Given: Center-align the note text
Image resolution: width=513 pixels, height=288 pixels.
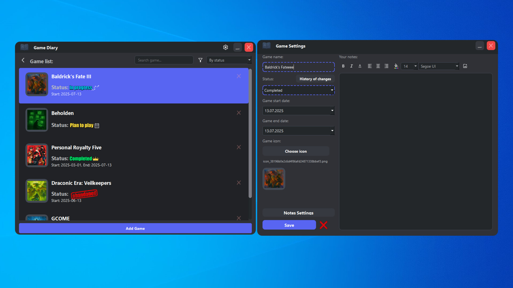Looking at the screenshot, I should pyautogui.click(x=378, y=66).
